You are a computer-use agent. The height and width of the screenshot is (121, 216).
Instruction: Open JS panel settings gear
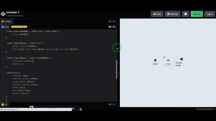tap(110, 104)
